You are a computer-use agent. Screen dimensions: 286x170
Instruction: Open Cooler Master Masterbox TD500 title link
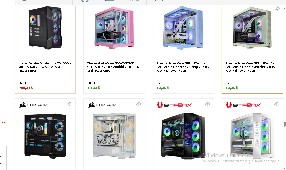45,67
